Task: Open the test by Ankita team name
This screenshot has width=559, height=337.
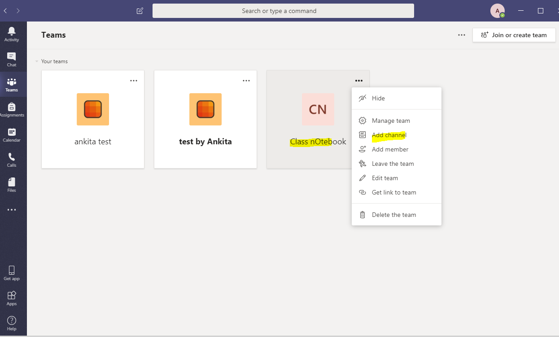Action: point(205,142)
